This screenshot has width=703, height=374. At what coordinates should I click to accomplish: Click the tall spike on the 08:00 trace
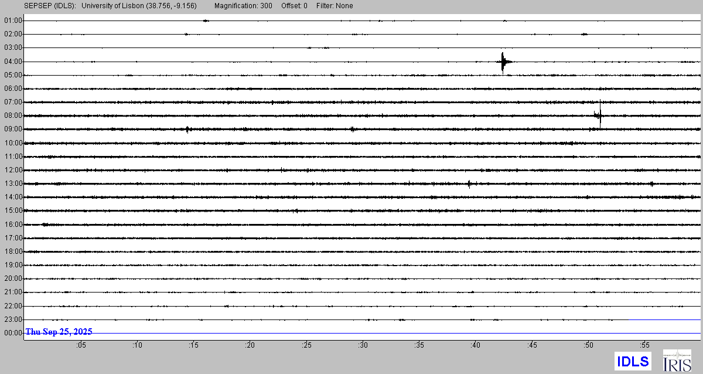tap(600, 115)
